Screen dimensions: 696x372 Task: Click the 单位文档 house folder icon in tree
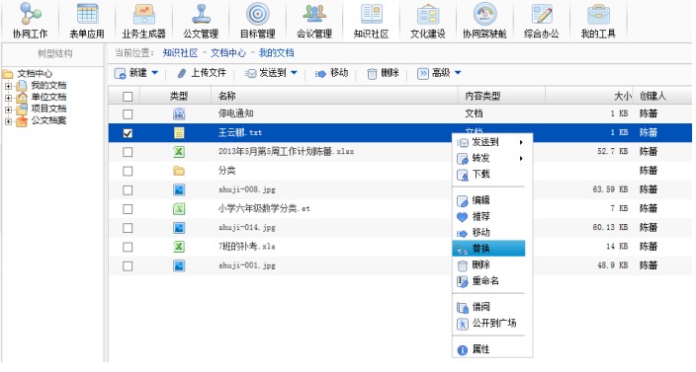pyautogui.click(x=22, y=98)
